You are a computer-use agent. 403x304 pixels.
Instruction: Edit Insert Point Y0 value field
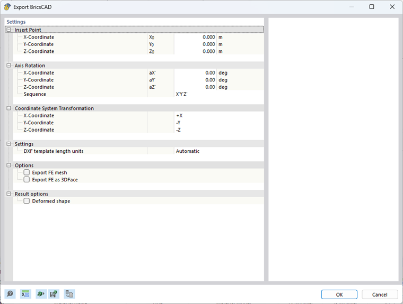[x=195, y=44]
